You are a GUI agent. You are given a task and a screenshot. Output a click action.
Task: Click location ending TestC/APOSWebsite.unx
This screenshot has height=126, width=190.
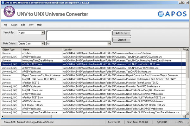(122, 71)
